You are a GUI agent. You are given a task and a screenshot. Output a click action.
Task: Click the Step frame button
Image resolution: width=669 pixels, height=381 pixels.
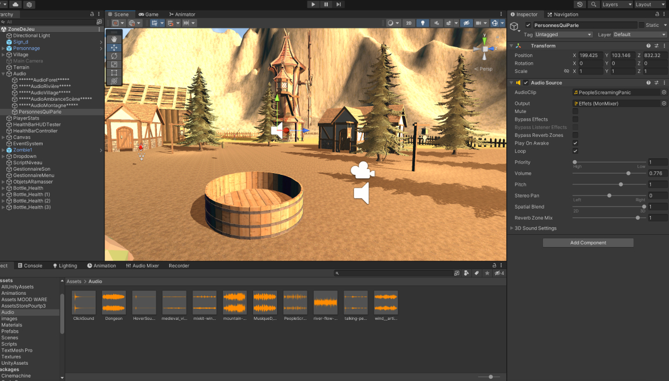point(339,4)
